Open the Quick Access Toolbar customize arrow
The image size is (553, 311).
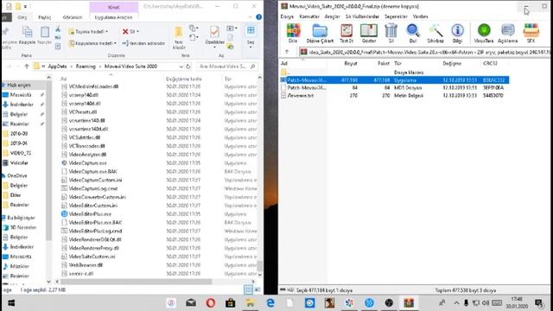pos(25,6)
